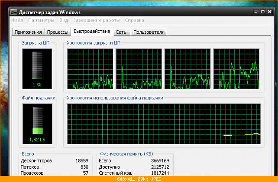This screenshot has width=278, height=182.
Task: Maximize the Task Manager window
Action: tap(263, 12)
